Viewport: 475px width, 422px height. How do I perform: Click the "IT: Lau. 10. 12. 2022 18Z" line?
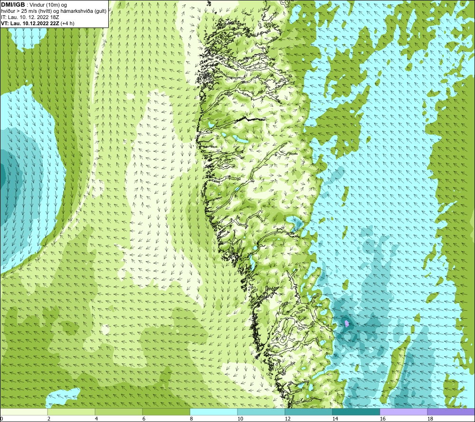pyautogui.click(x=30, y=17)
